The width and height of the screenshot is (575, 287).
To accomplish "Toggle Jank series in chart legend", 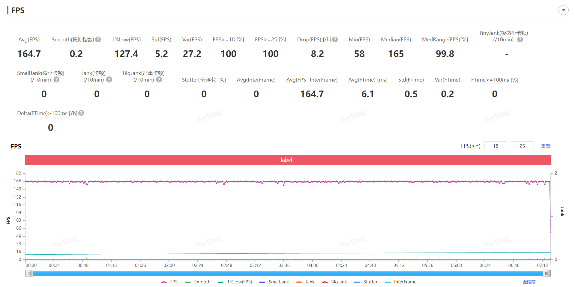I will click(x=306, y=282).
